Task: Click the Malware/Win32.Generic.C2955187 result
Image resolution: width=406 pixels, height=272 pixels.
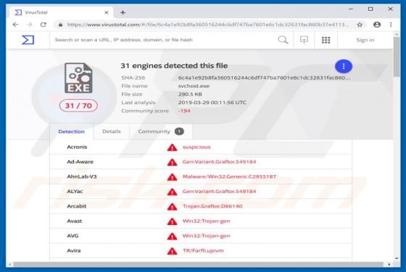Action: (x=229, y=177)
